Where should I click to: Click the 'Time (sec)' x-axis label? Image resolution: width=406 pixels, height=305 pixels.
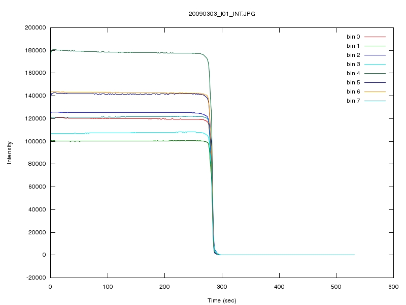click(222, 300)
